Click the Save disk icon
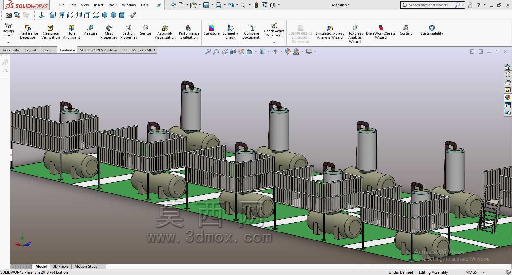 pos(206,5)
